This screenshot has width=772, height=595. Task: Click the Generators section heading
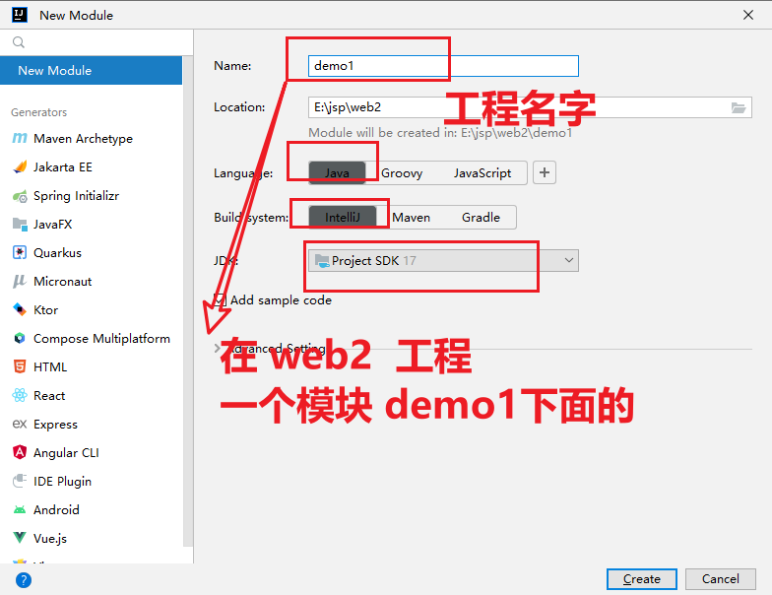click(x=39, y=112)
